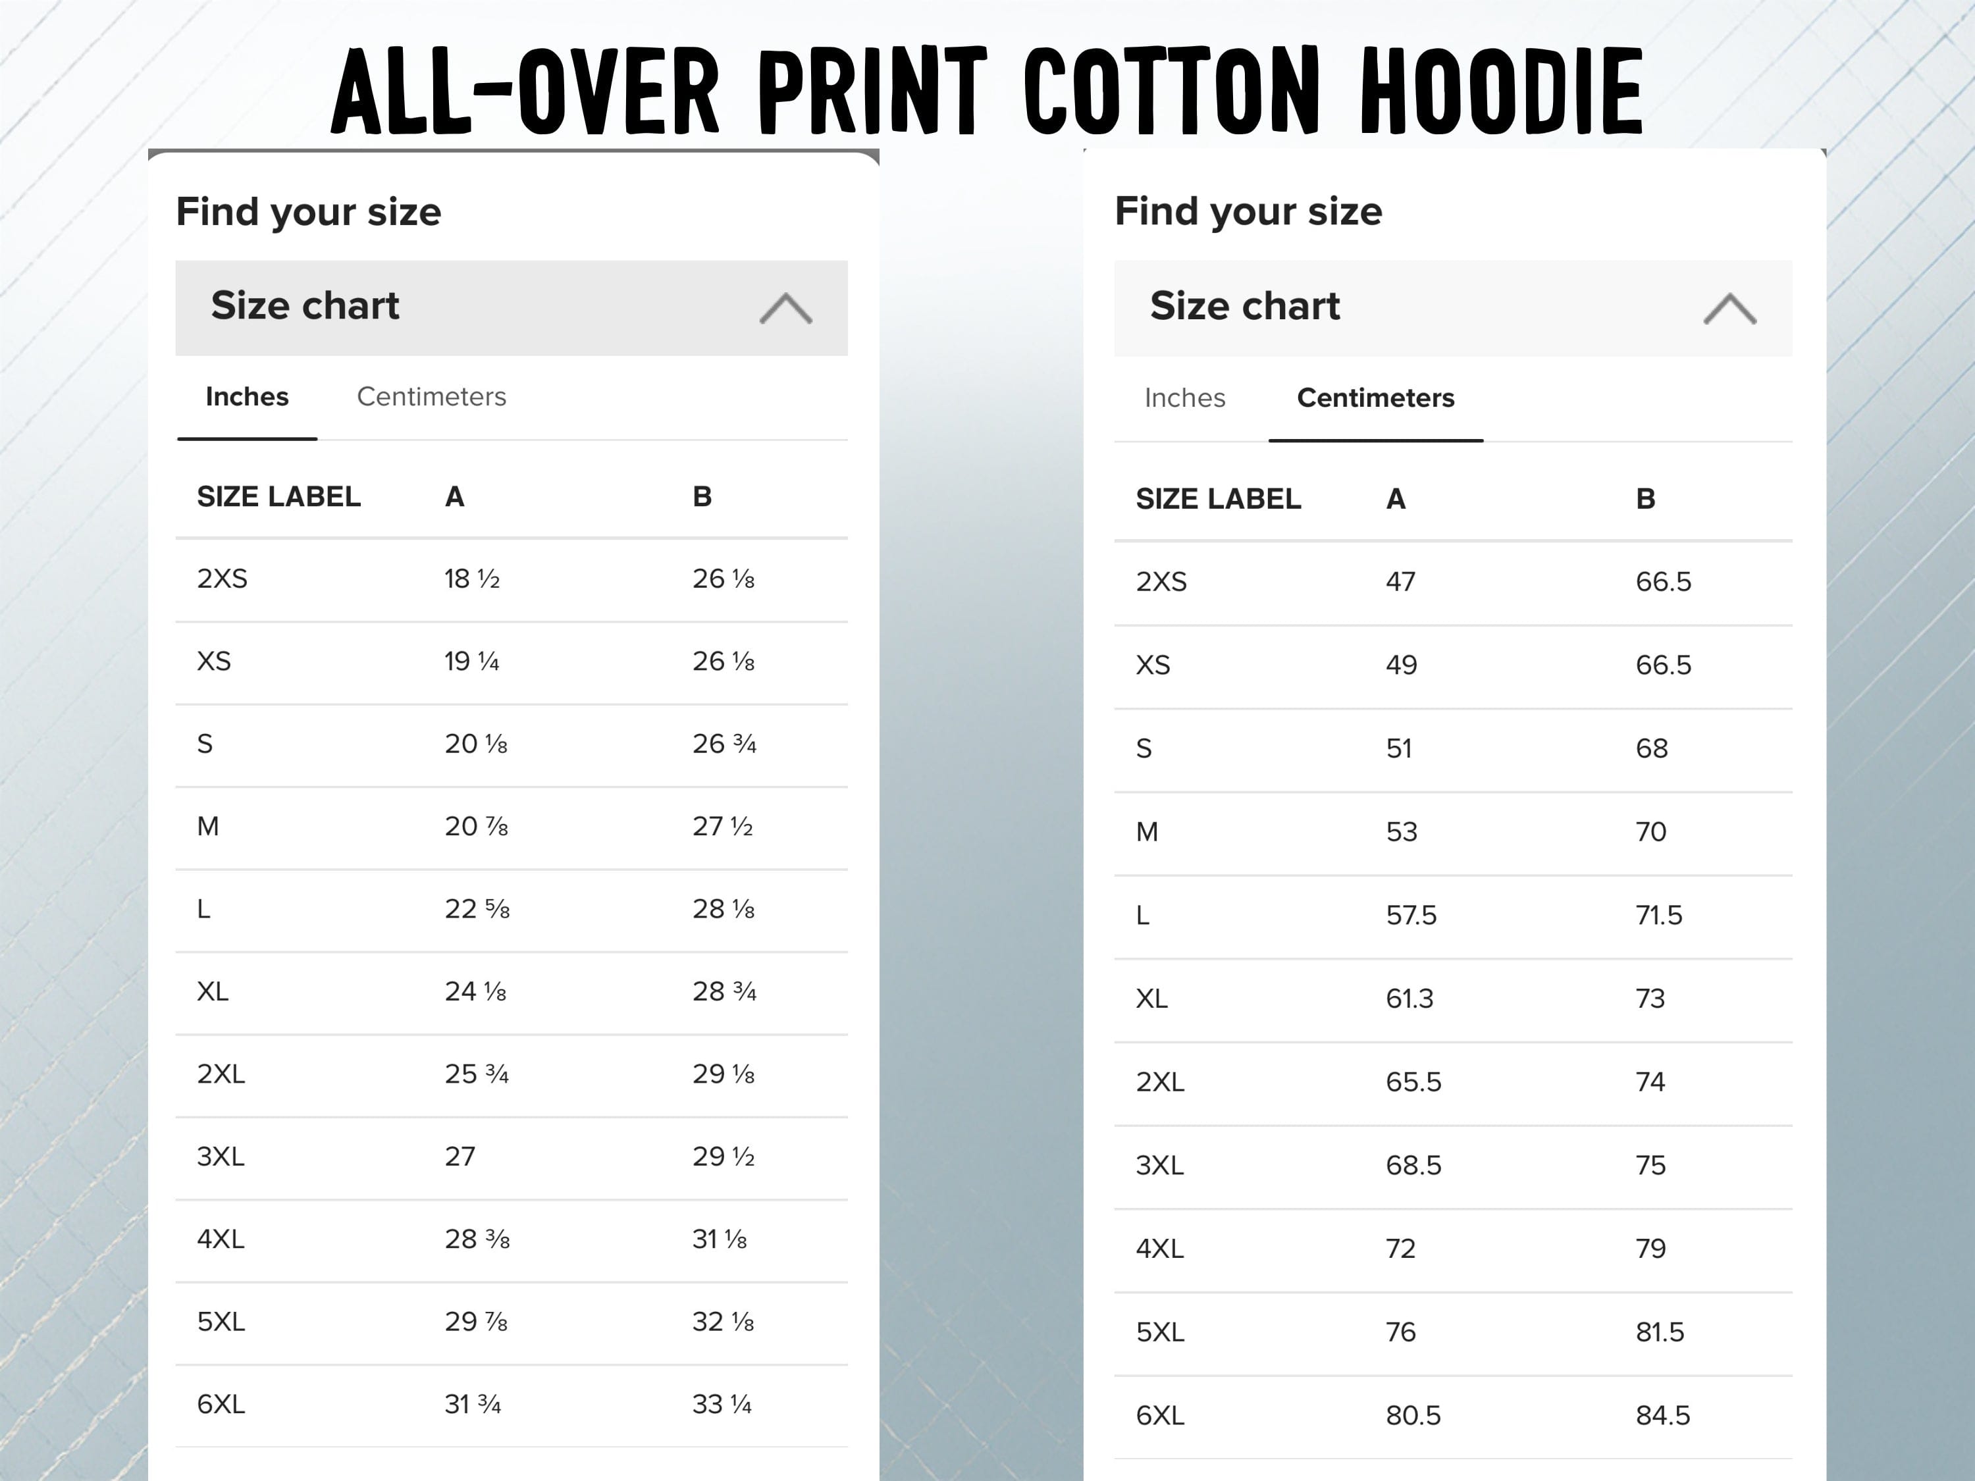Select the Centimeters tab on the right chart

tap(1375, 398)
